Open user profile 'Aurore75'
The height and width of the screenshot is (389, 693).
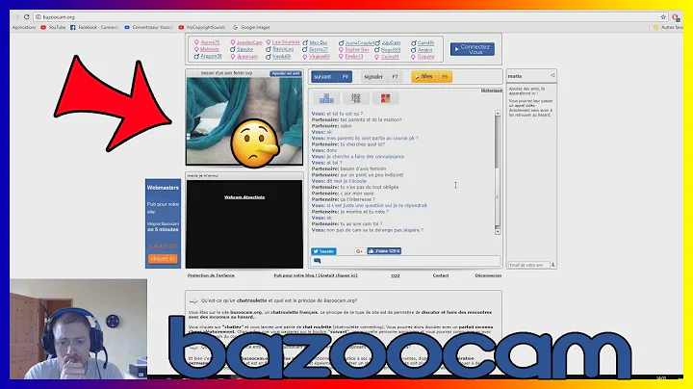(x=210, y=42)
